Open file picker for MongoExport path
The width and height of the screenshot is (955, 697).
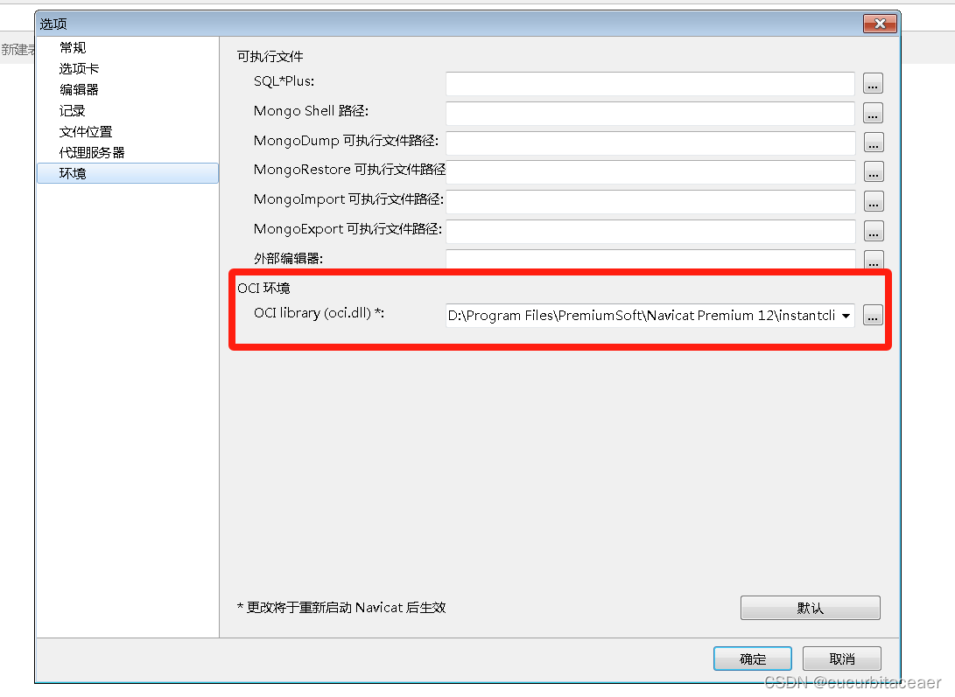873,231
